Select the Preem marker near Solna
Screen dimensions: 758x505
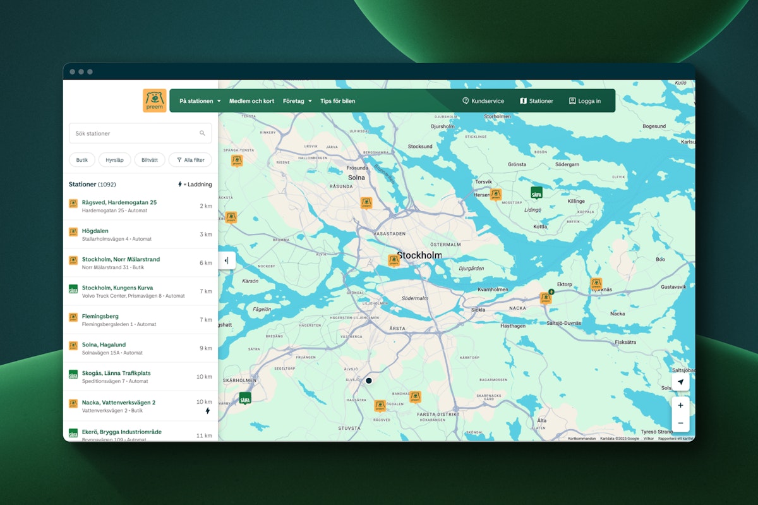[x=366, y=202]
